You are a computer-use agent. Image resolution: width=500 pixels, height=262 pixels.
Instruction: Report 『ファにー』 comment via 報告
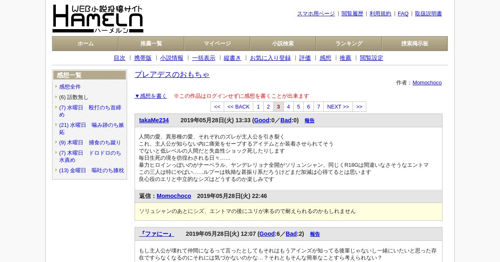pyautogui.click(x=315, y=235)
